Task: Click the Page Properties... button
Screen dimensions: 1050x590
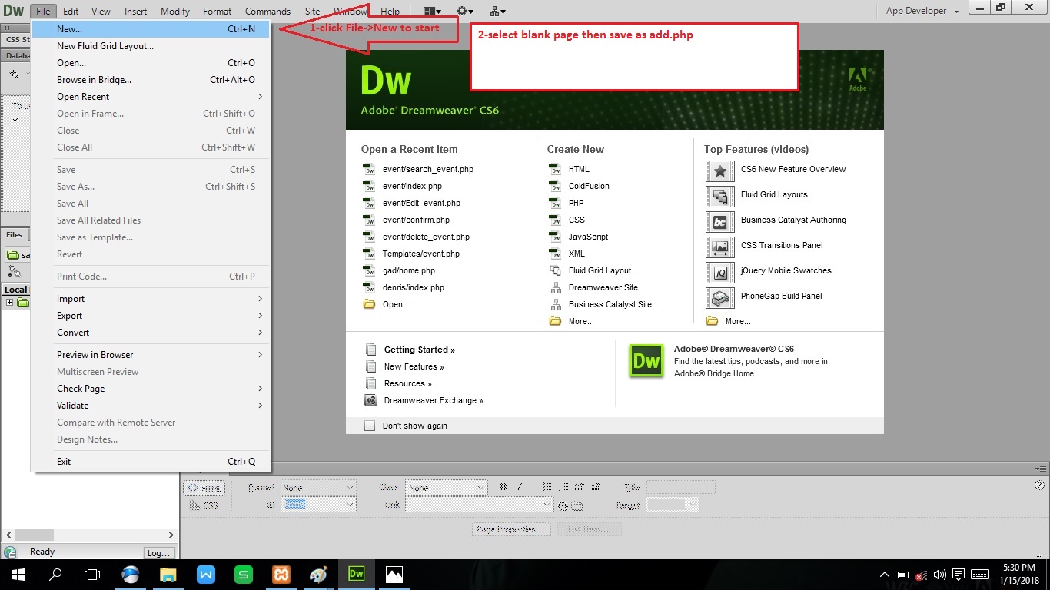Action: pos(510,529)
